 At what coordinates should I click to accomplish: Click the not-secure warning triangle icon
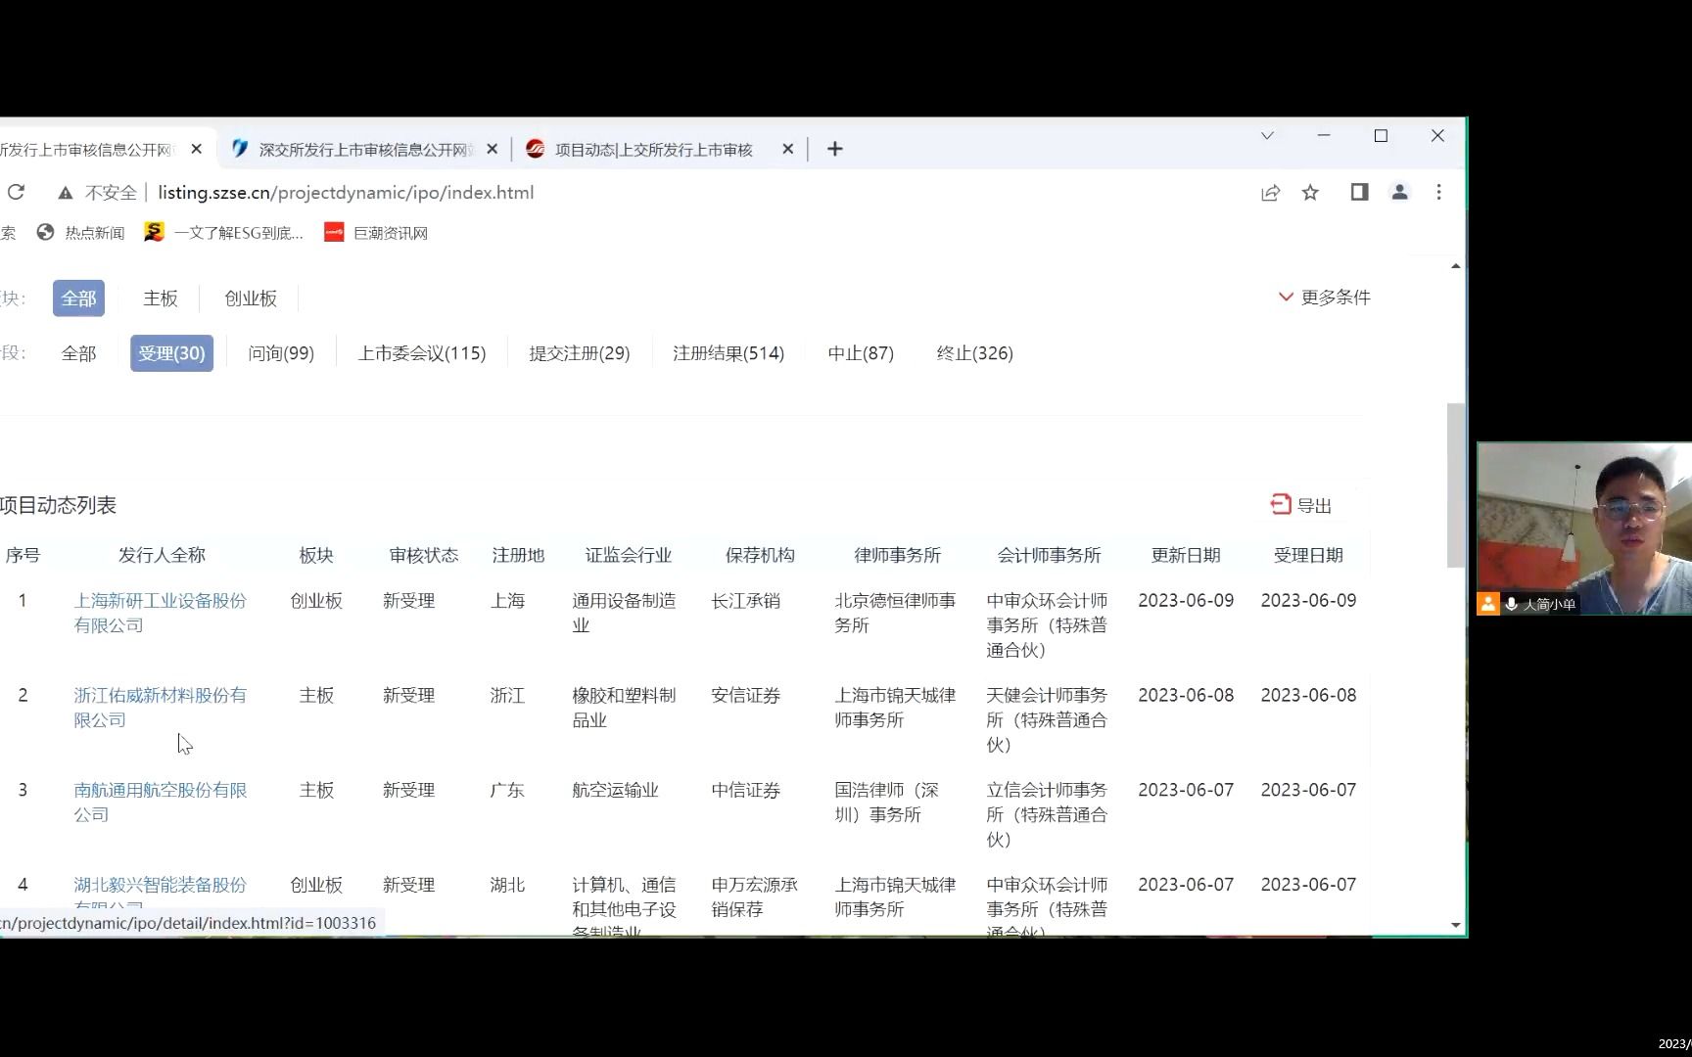(66, 193)
